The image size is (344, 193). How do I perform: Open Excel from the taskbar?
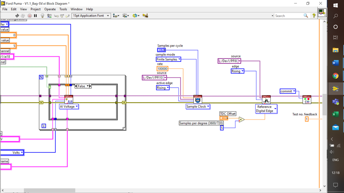[x=335, y=114]
